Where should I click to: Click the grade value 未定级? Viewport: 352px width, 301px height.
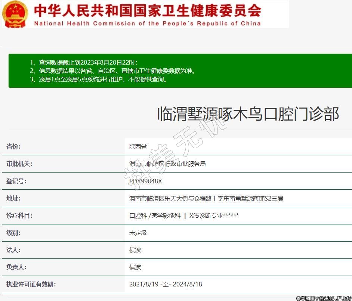pos(138,233)
